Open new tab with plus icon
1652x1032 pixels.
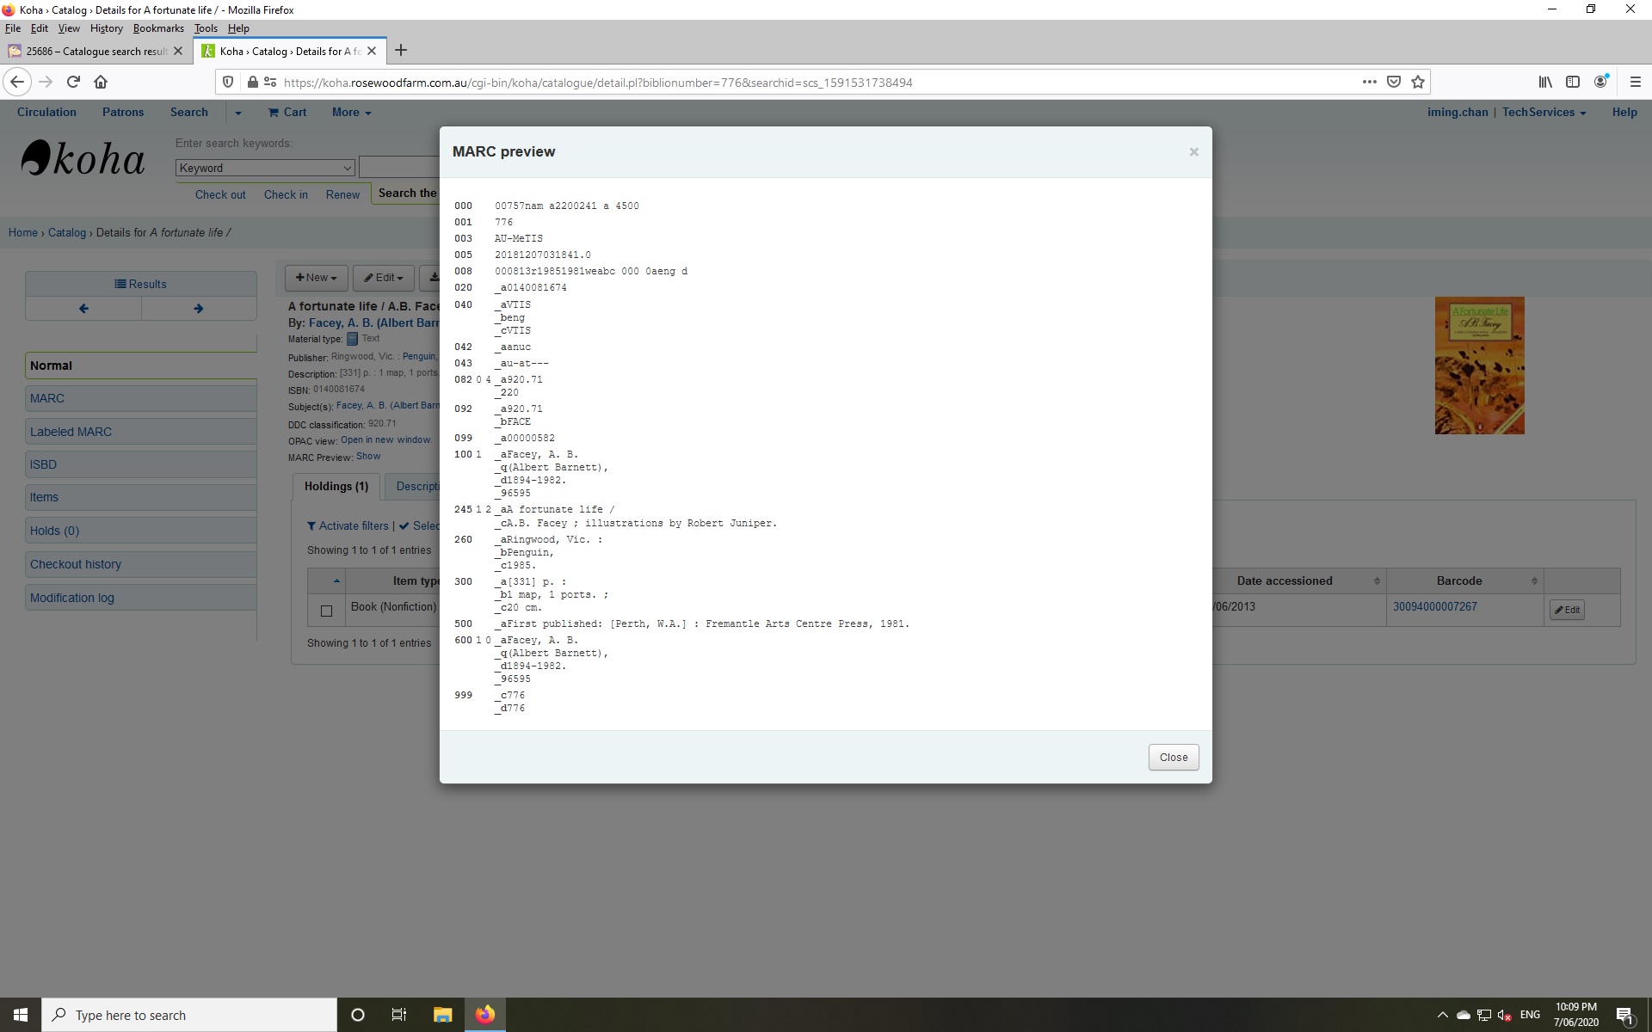[x=401, y=50]
